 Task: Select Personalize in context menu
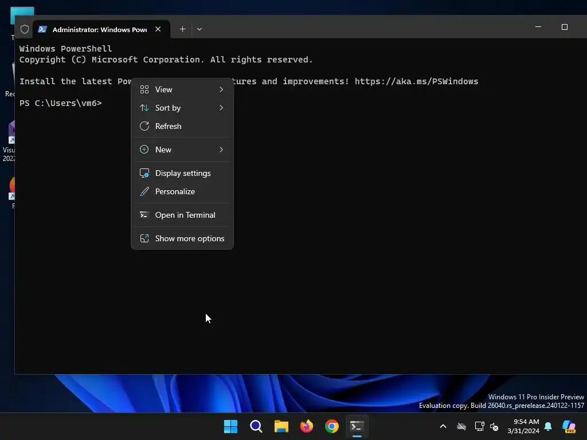(182, 191)
